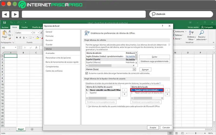Select Fórmulas in options sidebar

[x=62, y=36]
